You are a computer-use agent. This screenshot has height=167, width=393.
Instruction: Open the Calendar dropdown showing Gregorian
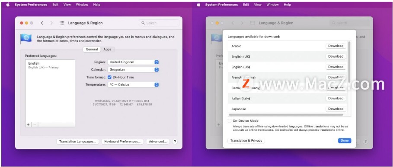click(x=133, y=70)
